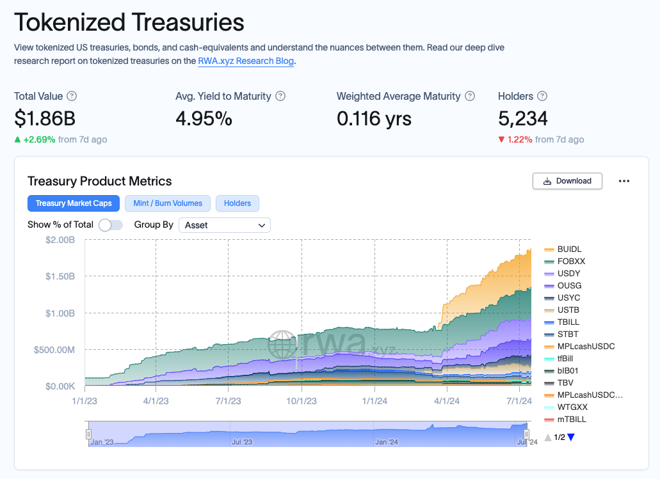
Task: Click the $1.86B total value figure
Action: [x=45, y=118]
